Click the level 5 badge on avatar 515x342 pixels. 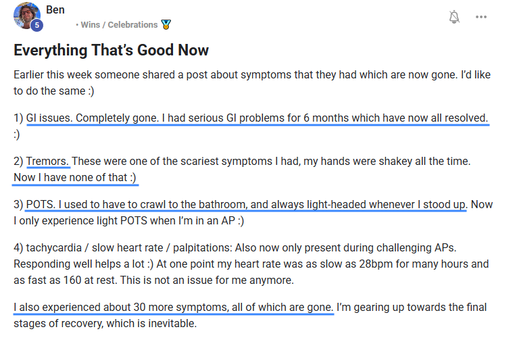[36, 25]
